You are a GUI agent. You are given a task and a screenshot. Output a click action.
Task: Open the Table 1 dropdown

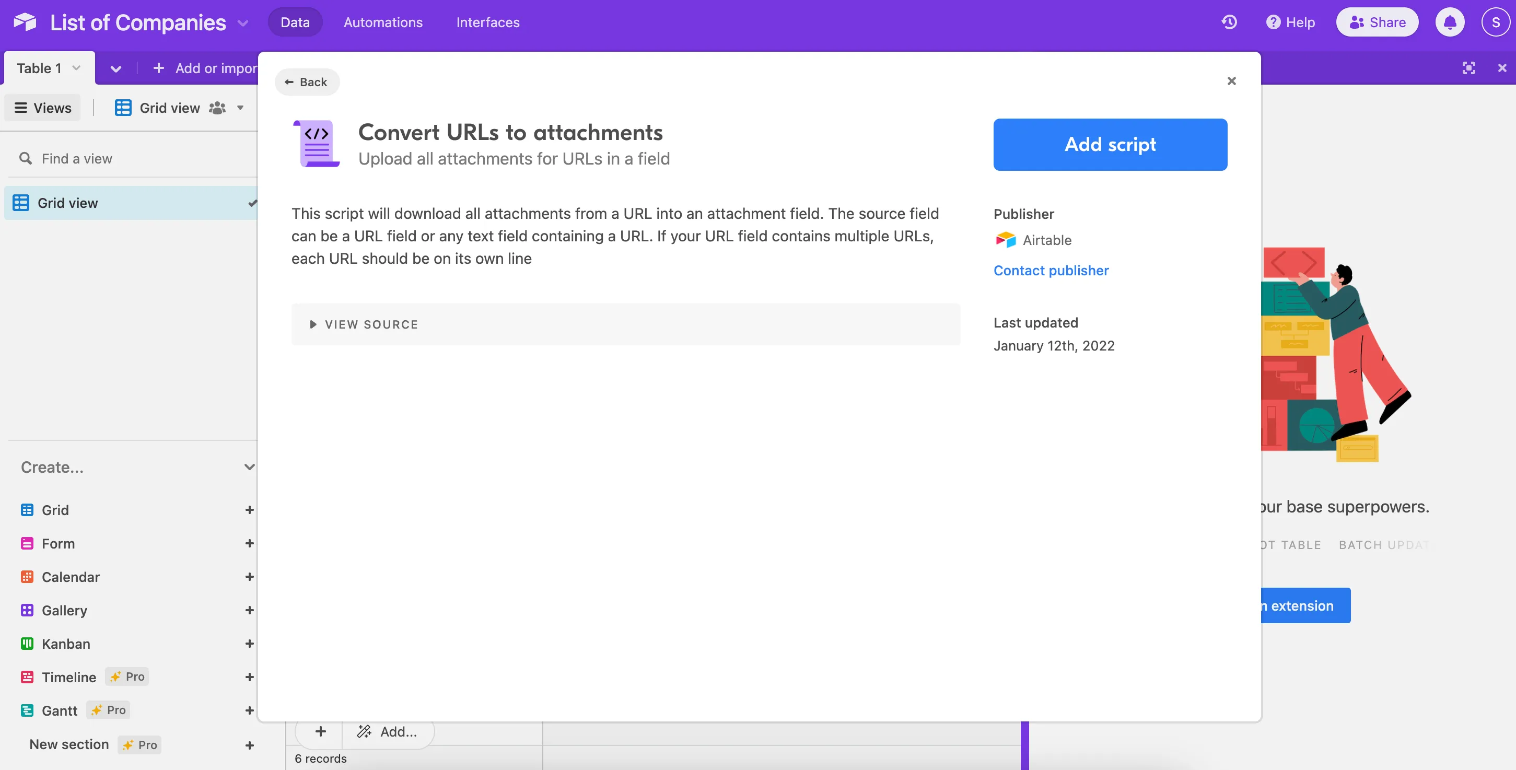pos(76,68)
